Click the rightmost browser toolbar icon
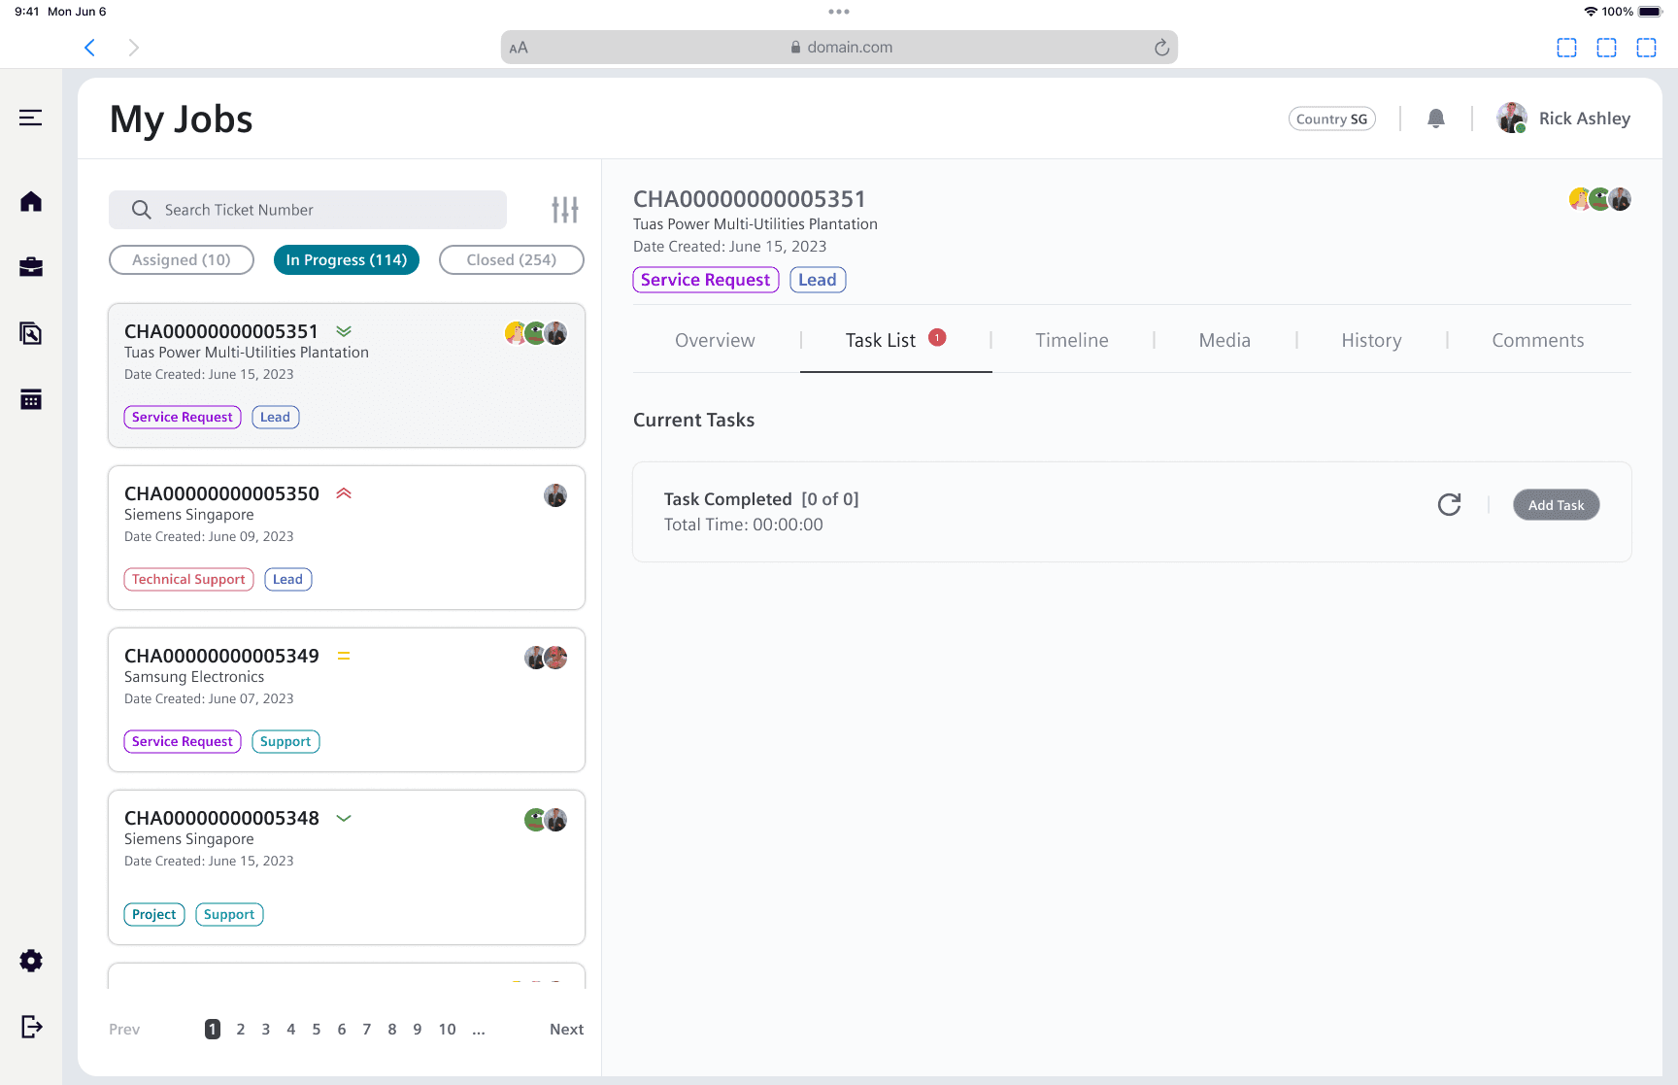This screenshot has width=1678, height=1085. (1647, 48)
